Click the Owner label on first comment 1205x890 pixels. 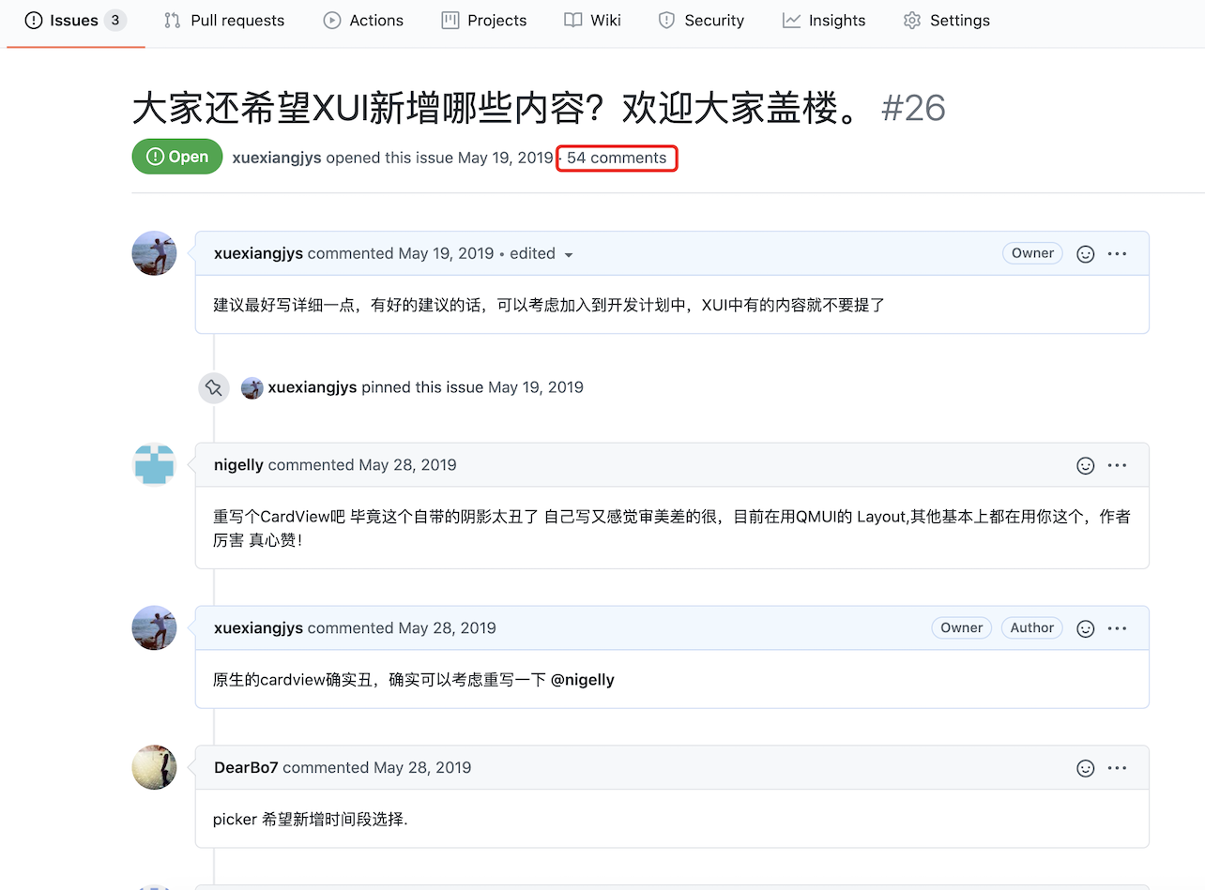tap(1032, 253)
